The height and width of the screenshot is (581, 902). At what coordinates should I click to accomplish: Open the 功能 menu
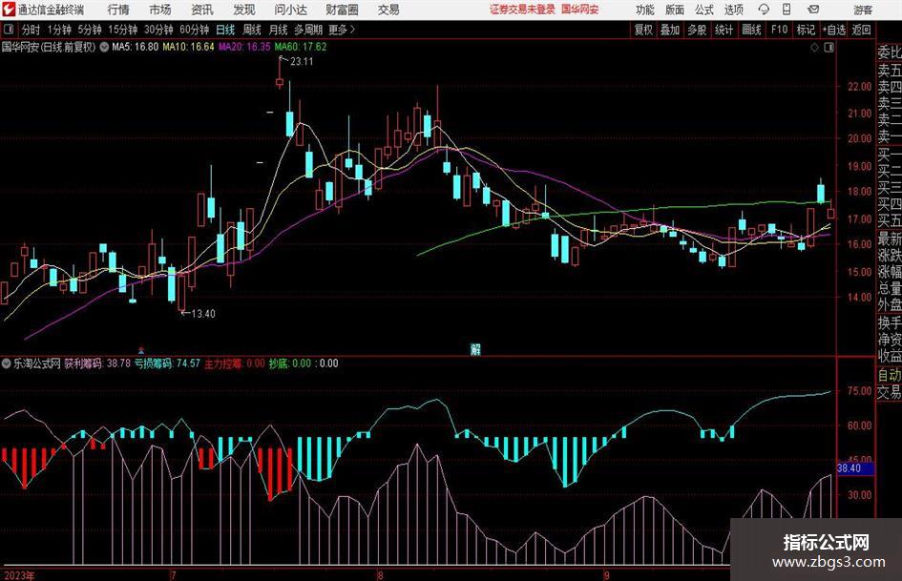[x=645, y=10]
